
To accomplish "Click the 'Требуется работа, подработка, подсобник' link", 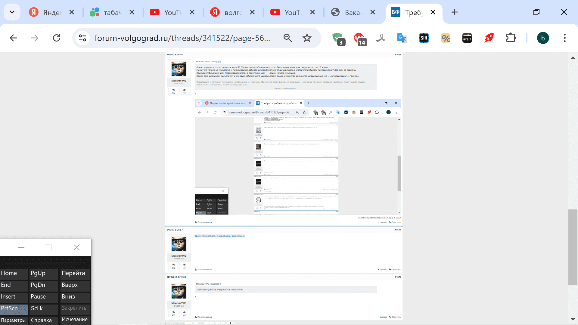I will pyautogui.click(x=219, y=236).
